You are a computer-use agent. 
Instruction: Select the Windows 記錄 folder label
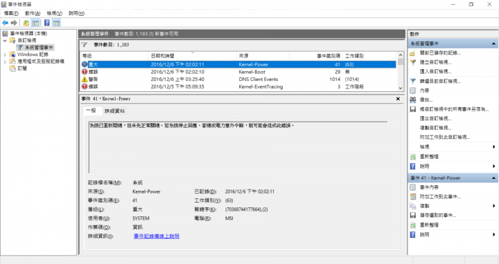coord(33,55)
